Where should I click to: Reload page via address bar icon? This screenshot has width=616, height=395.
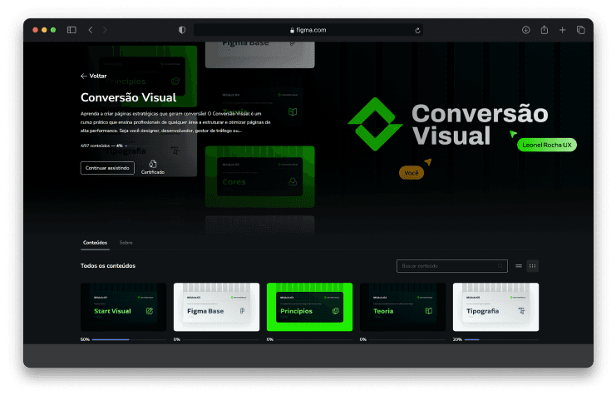[417, 30]
